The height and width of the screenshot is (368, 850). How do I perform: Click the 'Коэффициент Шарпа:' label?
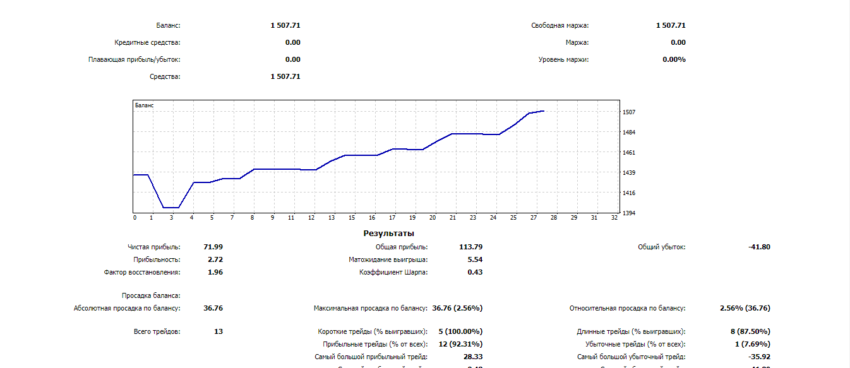(x=393, y=273)
